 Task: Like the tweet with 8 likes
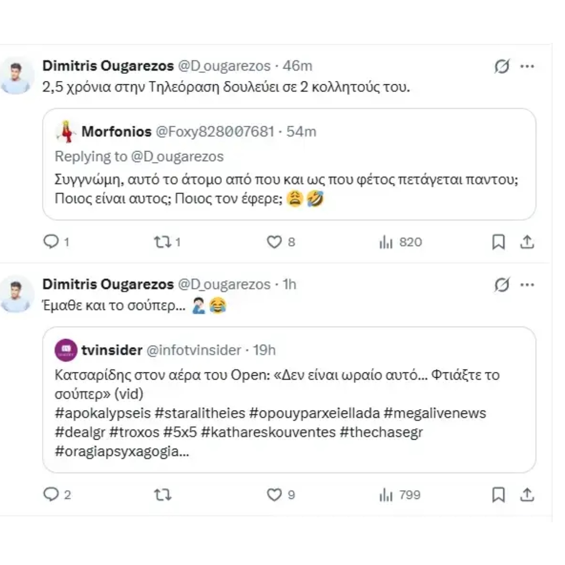275,242
